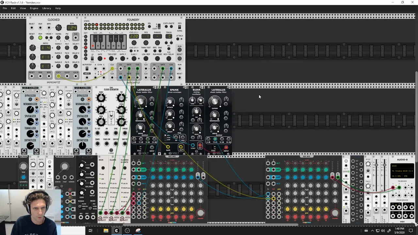Viewport: 418px width, 235px height.
Task: Open File Explorer from the taskbar
Action: pyautogui.click(x=106, y=231)
